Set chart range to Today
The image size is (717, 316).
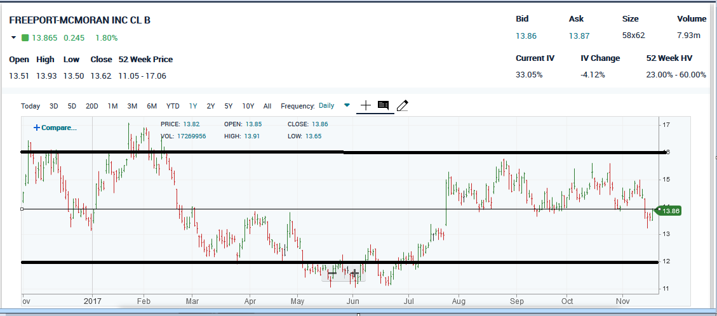point(30,106)
